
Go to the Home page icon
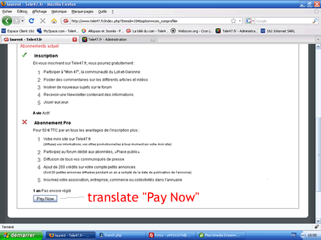click(x=54, y=21)
